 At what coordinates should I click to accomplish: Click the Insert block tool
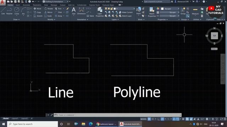[139, 11]
